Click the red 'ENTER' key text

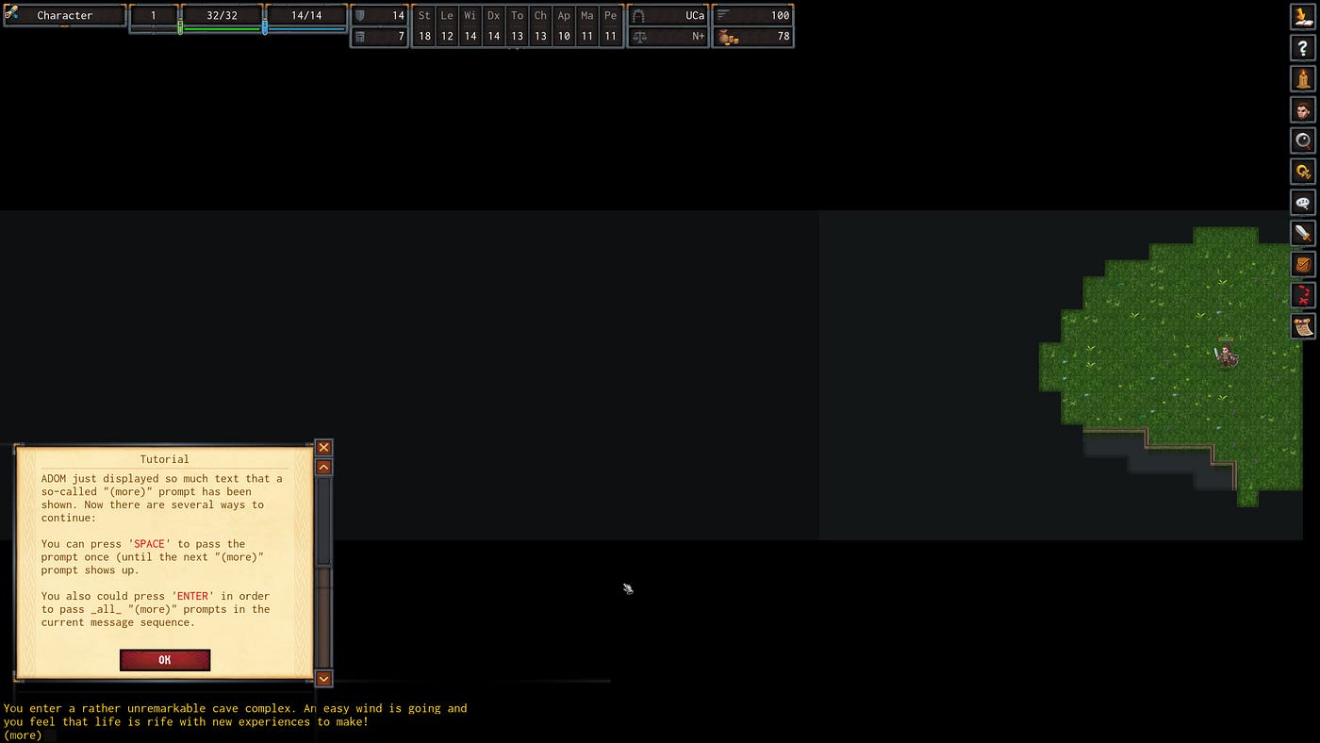pyautogui.click(x=193, y=596)
